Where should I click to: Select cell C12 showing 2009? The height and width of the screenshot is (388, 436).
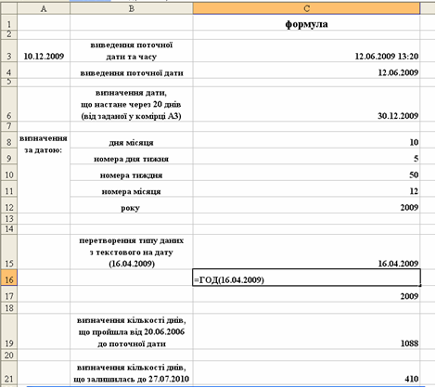(x=306, y=205)
